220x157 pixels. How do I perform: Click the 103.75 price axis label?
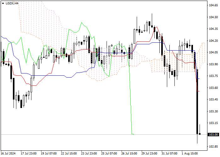pos(213,76)
